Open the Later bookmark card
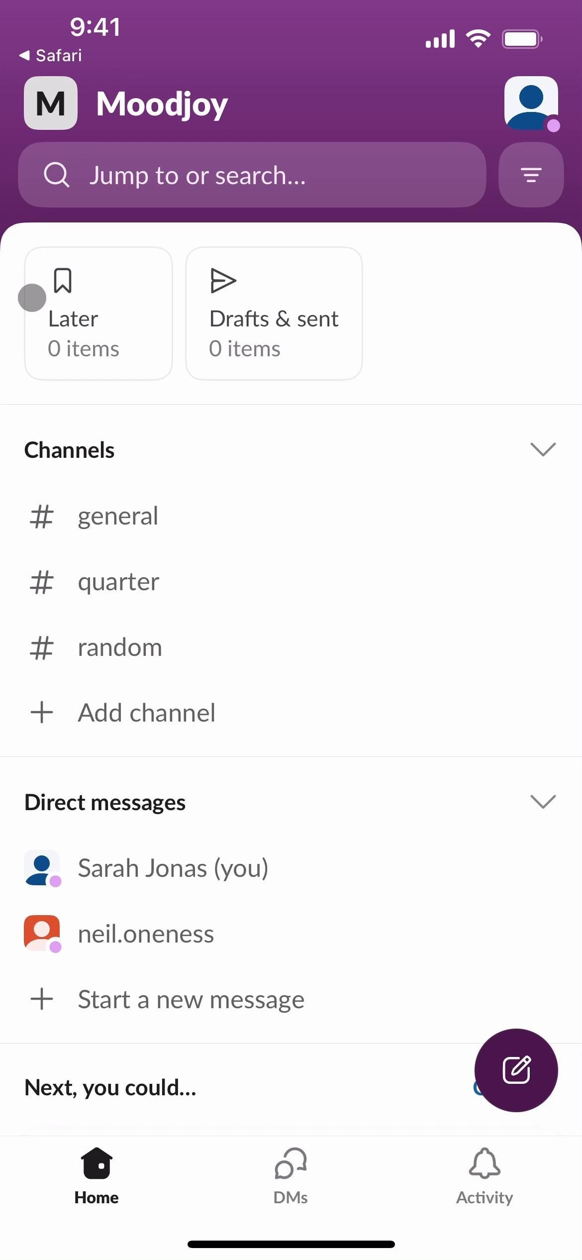Image resolution: width=582 pixels, height=1260 pixels. pyautogui.click(x=98, y=314)
